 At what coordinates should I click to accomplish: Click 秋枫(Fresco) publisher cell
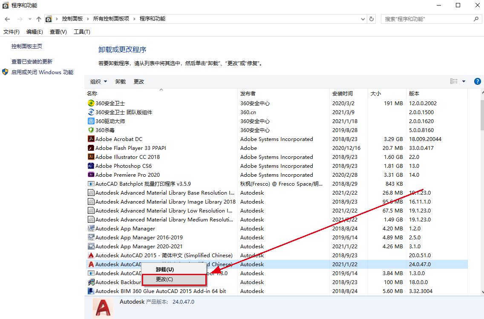[281, 184]
